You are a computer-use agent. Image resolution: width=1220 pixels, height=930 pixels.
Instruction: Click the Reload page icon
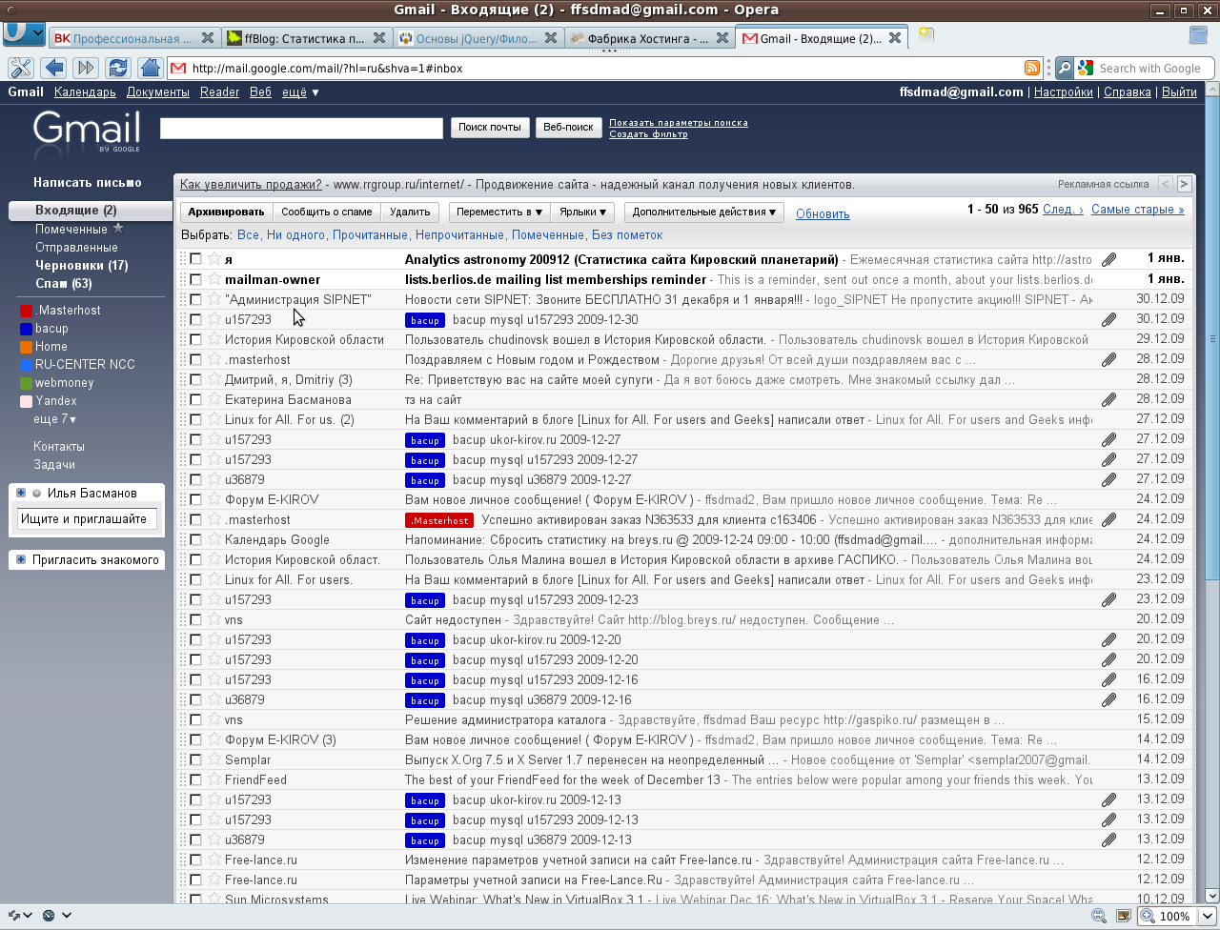pos(118,68)
